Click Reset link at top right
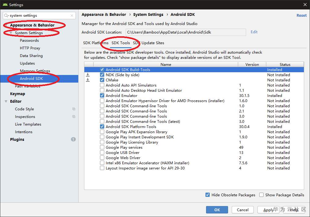 pos(301,15)
